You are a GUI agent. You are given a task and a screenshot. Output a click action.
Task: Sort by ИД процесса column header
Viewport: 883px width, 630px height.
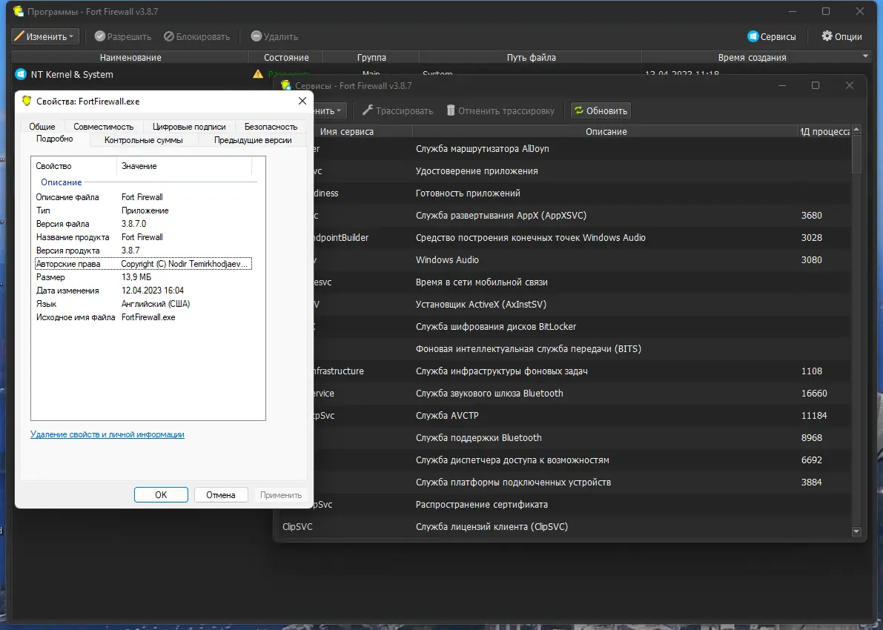pos(824,132)
